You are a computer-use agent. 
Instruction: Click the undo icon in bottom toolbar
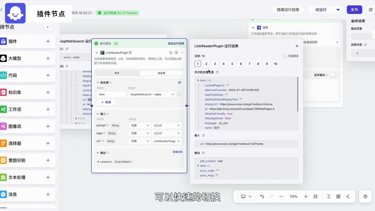coord(262,197)
